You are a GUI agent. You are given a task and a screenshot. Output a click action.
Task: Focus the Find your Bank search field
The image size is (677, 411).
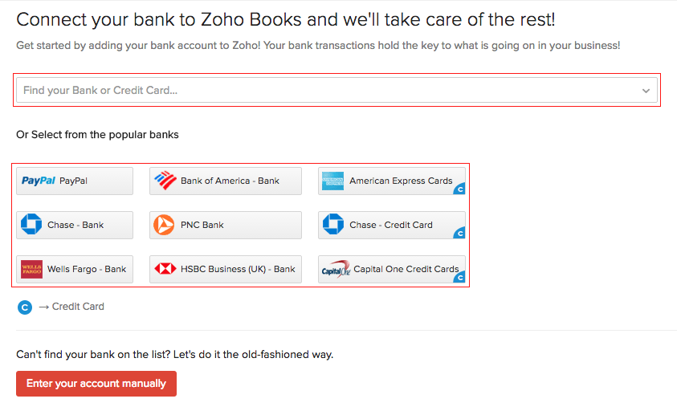click(x=321, y=91)
